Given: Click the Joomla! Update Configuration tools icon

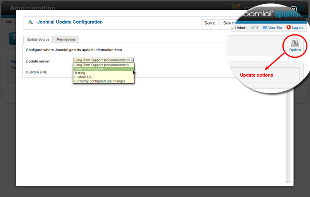Looking at the screenshot, I should click(x=31, y=22).
